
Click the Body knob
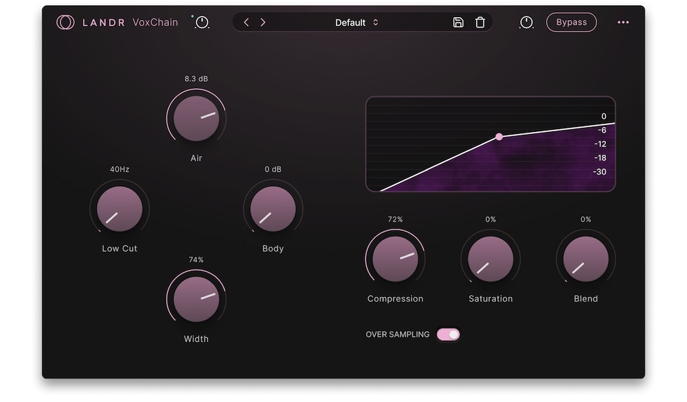273,209
